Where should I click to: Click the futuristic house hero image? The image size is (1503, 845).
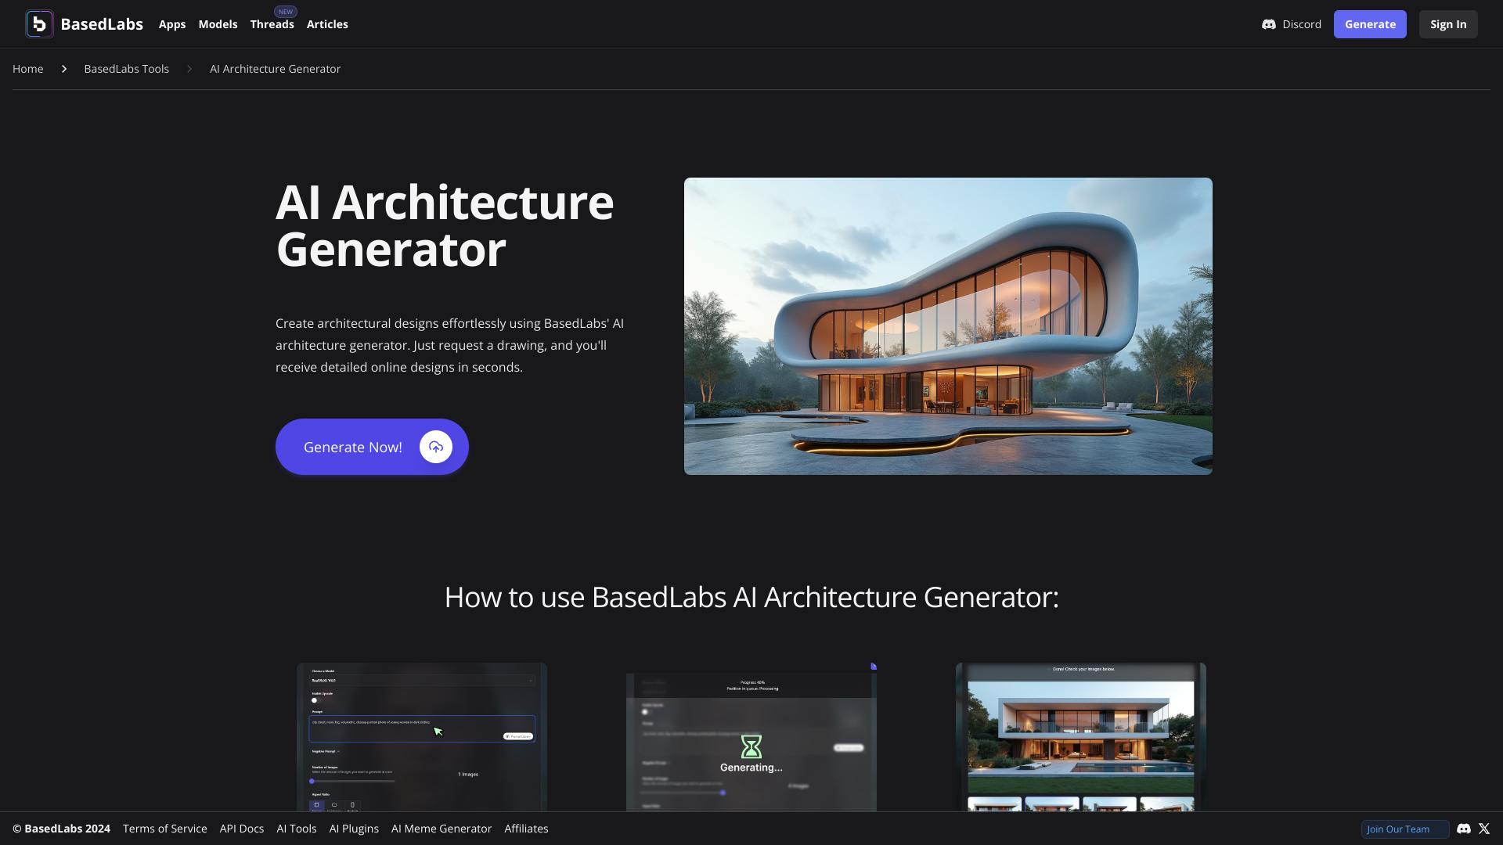948,326
